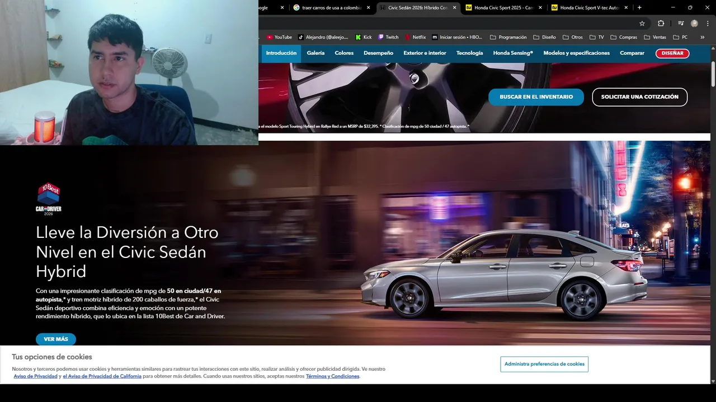Open the Aviso de Privacidad de California link
The width and height of the screenshot is (716, 402).
[x=102, y=376]
